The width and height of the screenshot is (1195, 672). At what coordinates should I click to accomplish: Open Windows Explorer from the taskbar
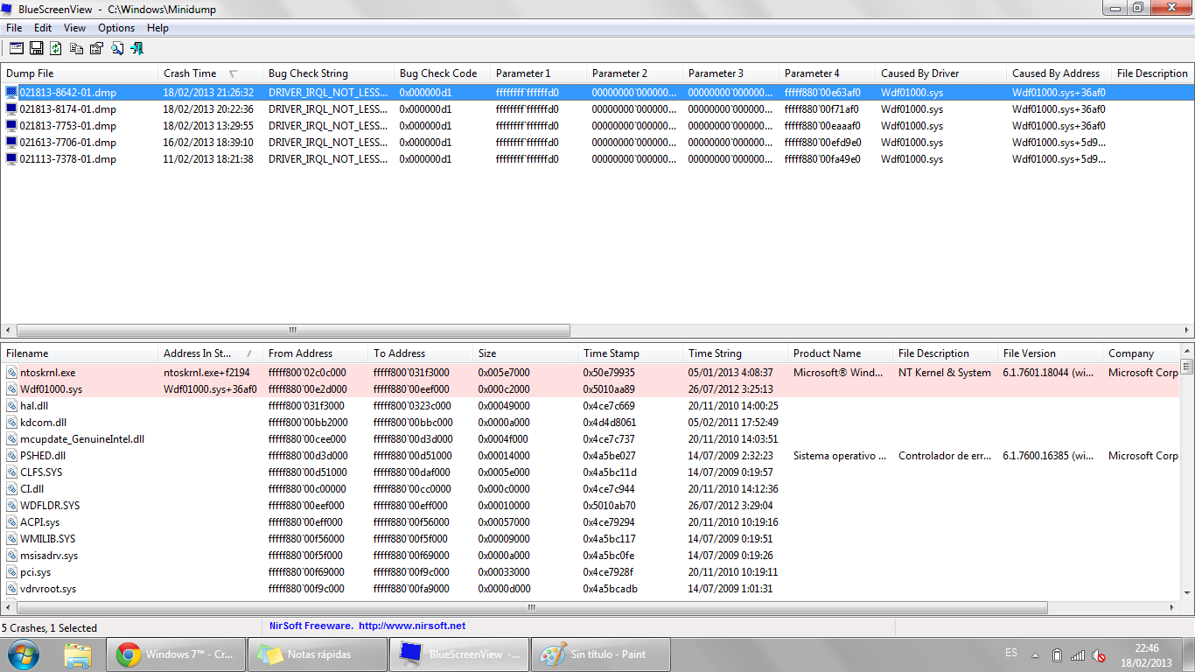(78, 654)
